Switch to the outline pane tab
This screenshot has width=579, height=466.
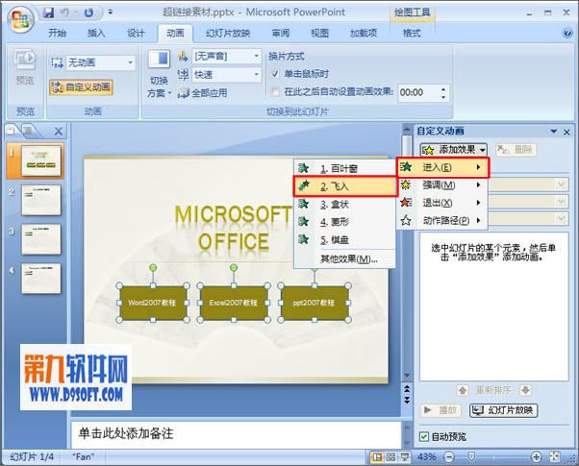[29, 131]
